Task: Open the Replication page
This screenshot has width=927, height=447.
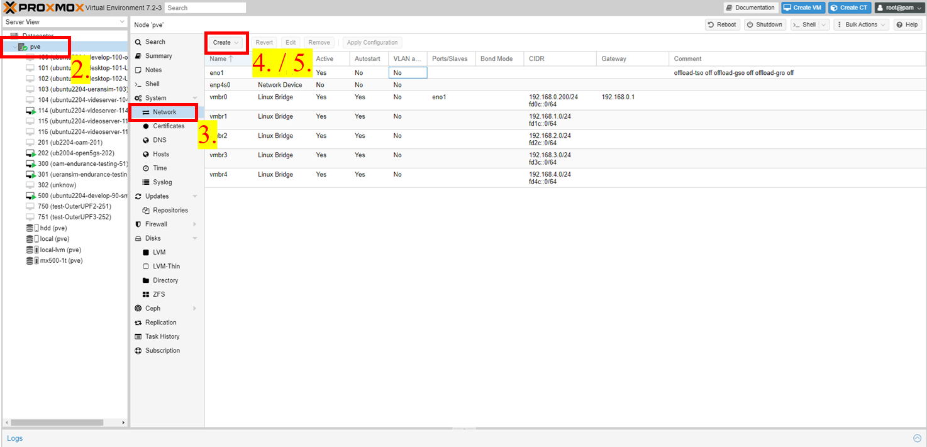Action: click(160, 323)
